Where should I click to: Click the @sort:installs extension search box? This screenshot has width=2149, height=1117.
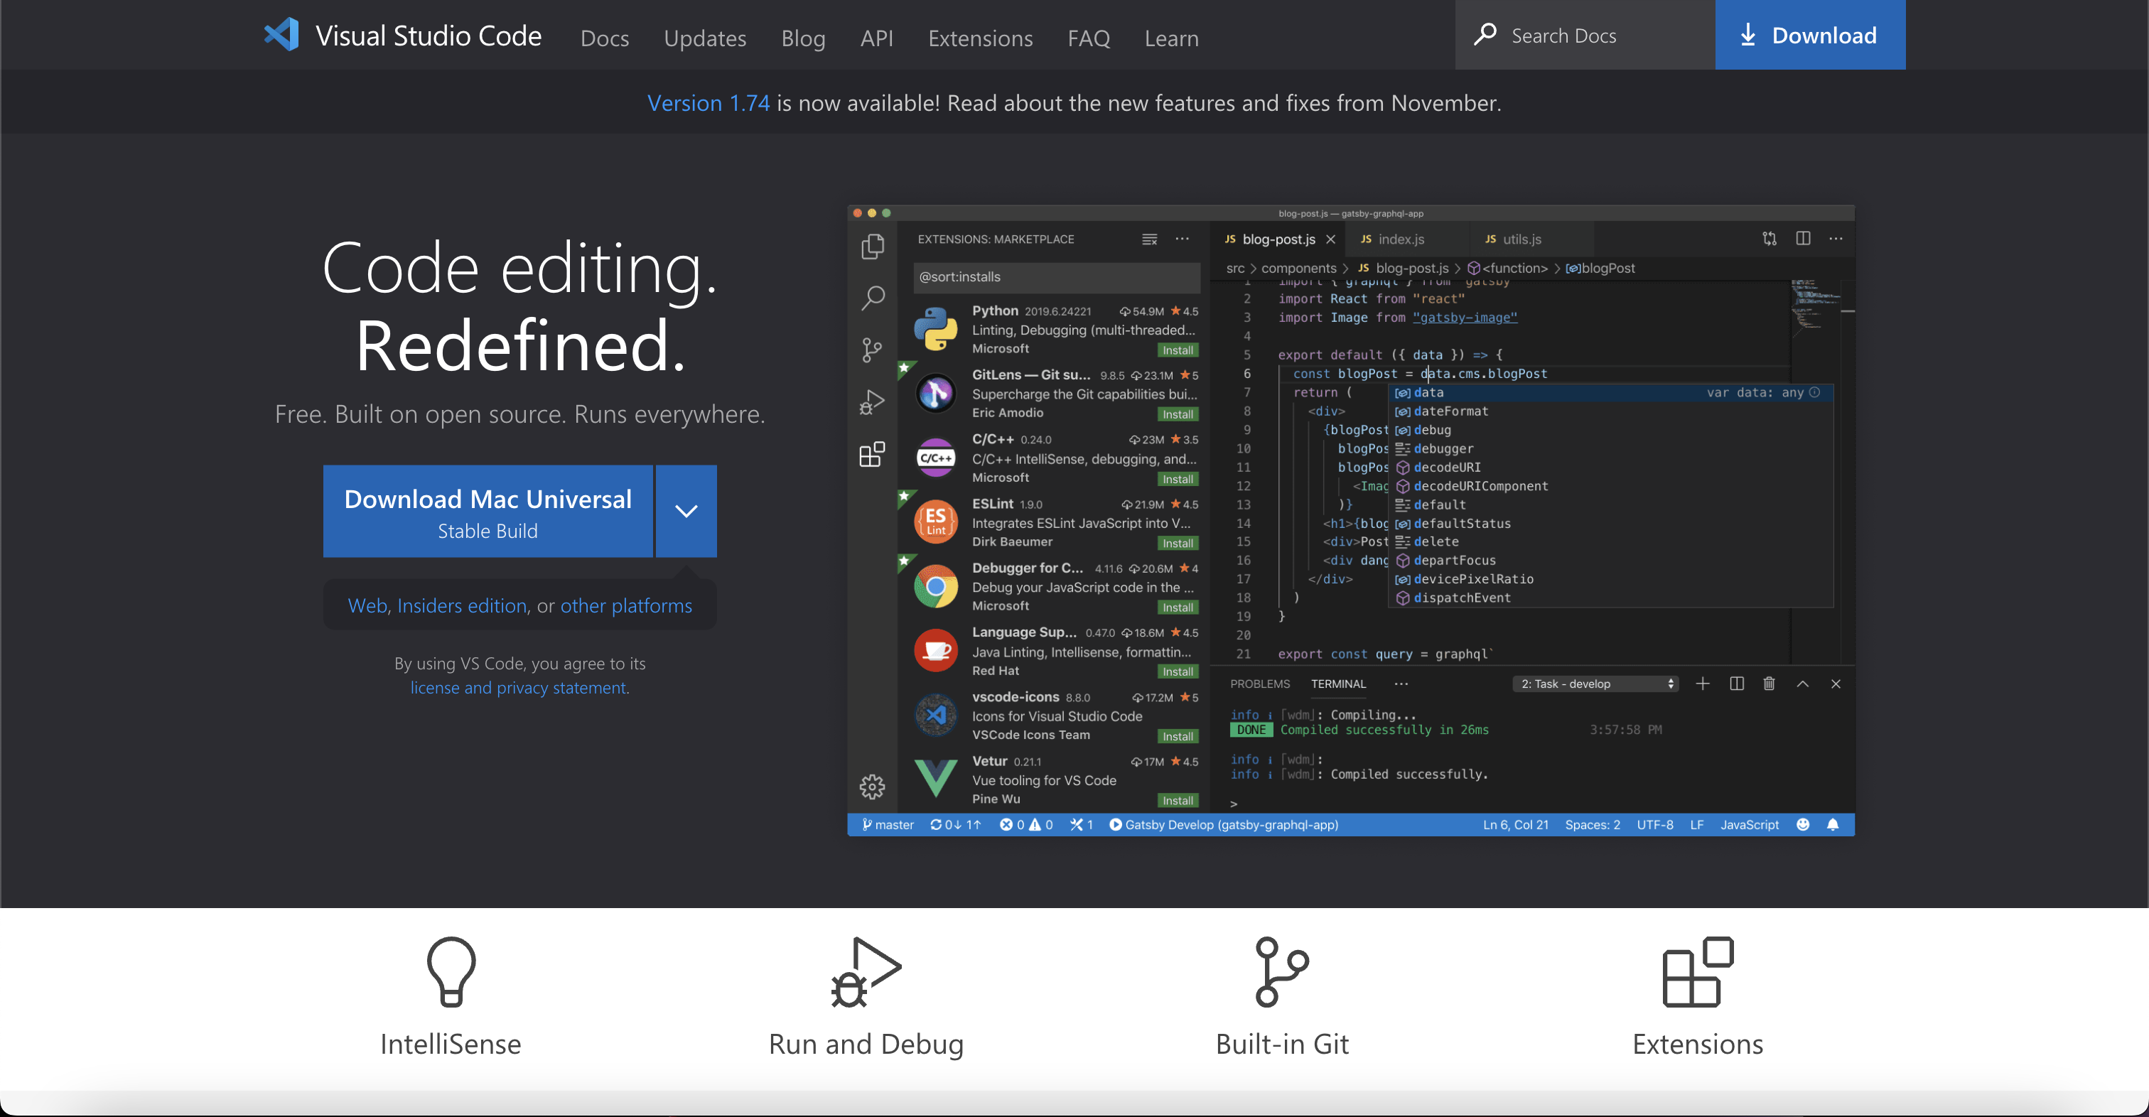(1056, 276)
